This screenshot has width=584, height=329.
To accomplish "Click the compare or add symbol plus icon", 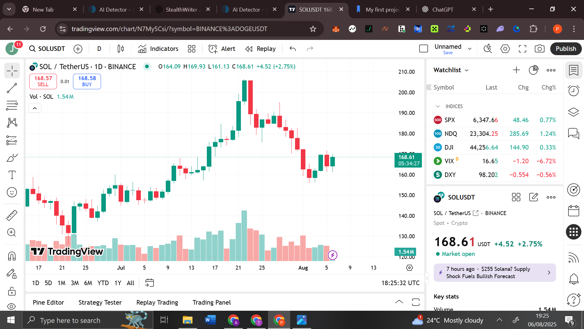I will click(x=78, y=49).
